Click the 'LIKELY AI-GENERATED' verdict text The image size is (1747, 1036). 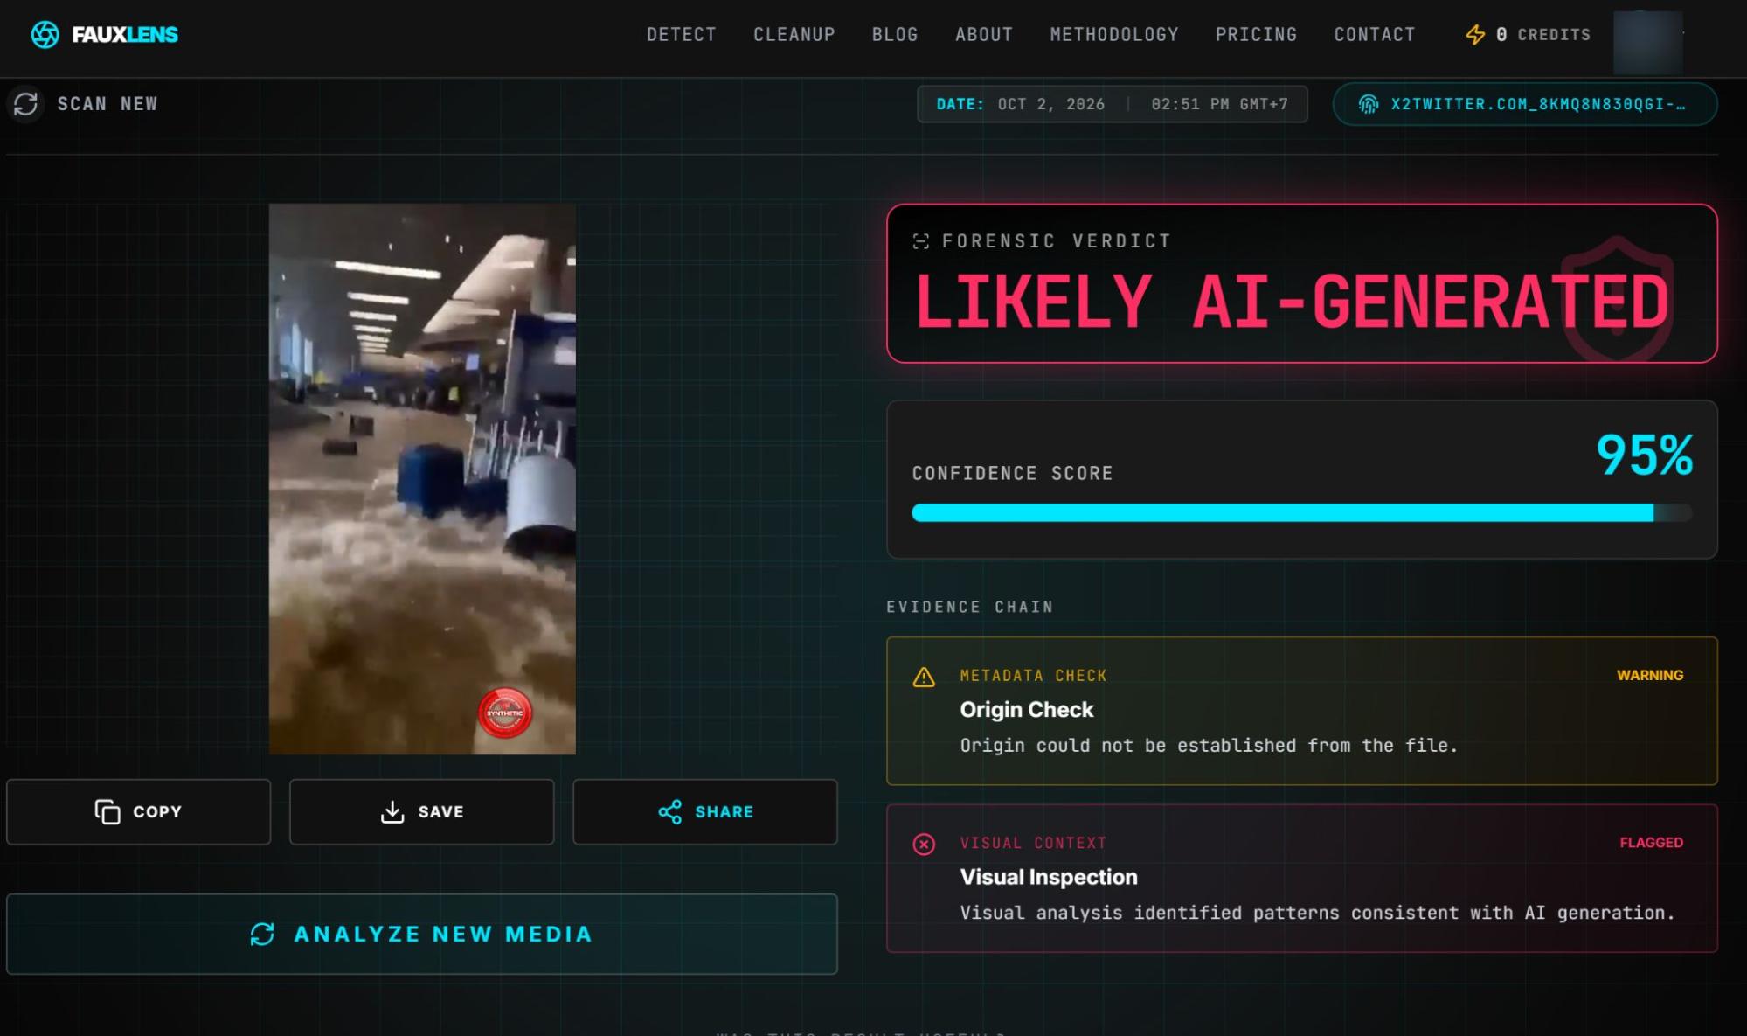tap(1292, 302)
